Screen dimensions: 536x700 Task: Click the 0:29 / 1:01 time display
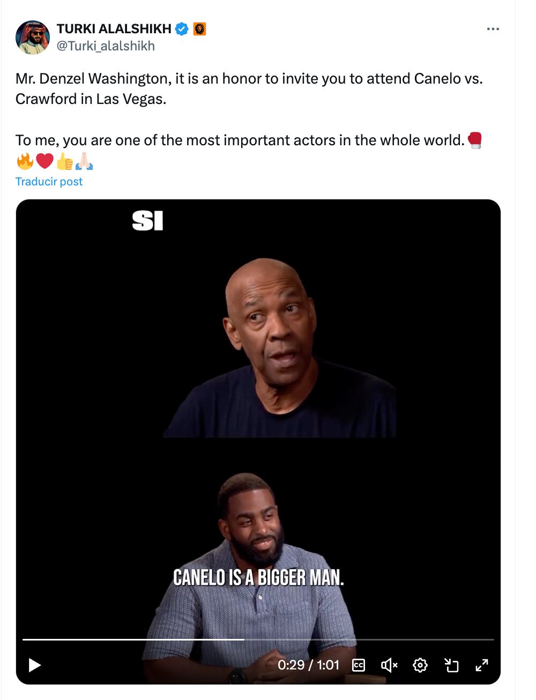pos(309,665)
